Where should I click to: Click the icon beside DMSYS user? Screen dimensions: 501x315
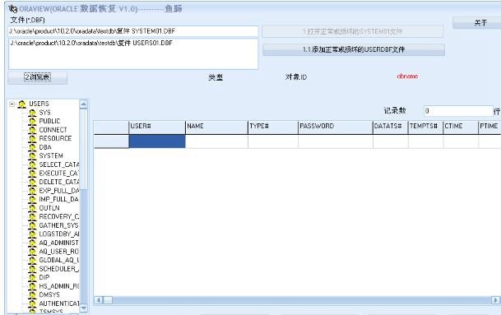(x=32, y=295)
